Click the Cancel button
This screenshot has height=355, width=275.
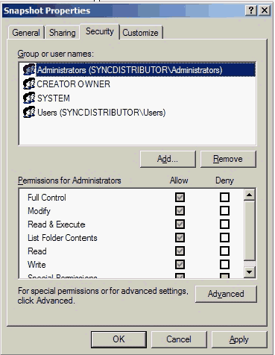point(179,339)
